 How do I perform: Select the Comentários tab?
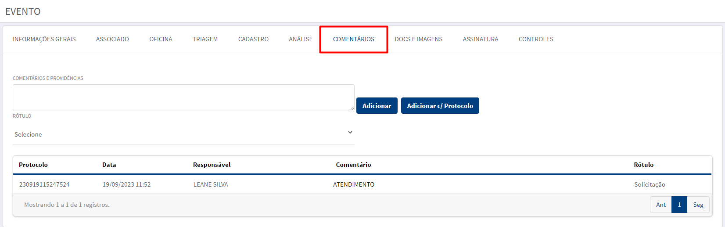point(354,39)
